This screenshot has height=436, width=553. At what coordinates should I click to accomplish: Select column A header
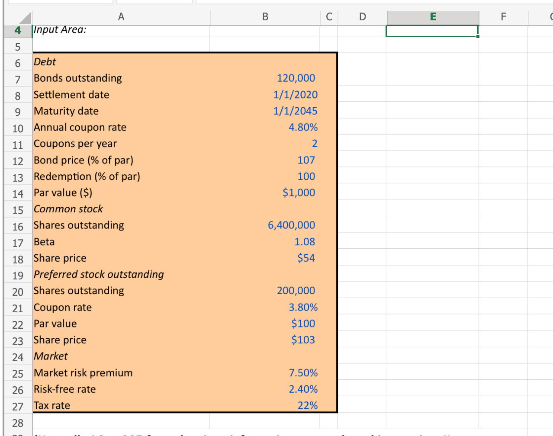(x=121, y=17)
